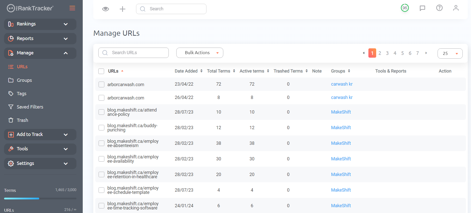Open MakeShift group for employee-availability row

click(x=341, y=159)
